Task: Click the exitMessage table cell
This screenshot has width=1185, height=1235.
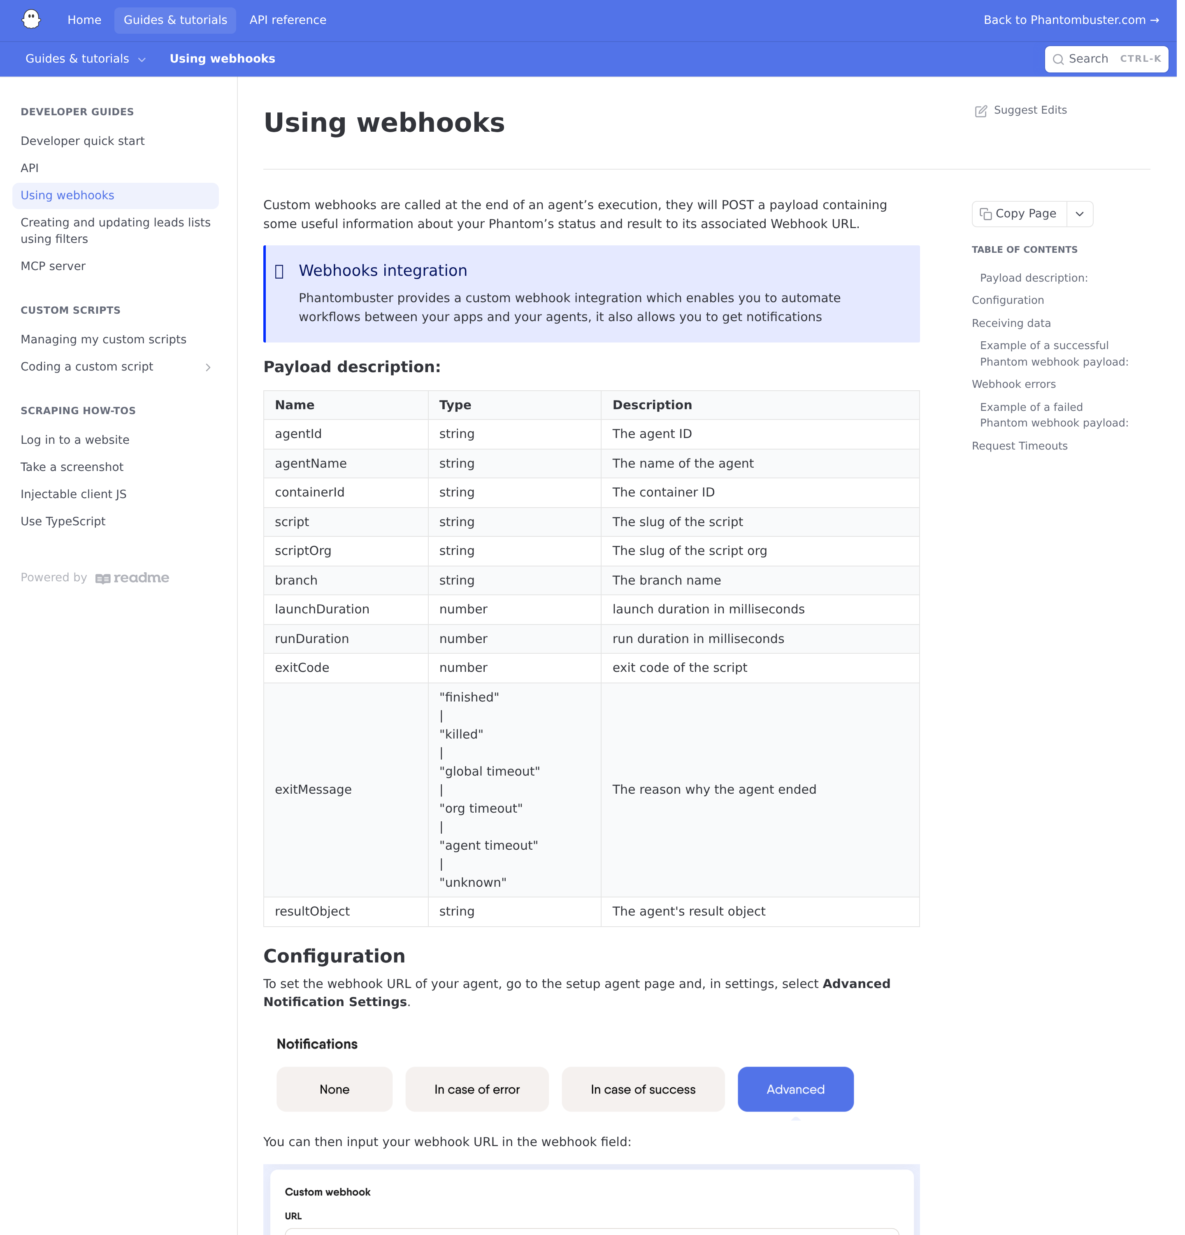Action: tap(346, 790)
